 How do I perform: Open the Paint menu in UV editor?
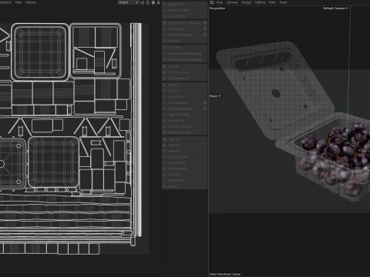tap(18, 2)
